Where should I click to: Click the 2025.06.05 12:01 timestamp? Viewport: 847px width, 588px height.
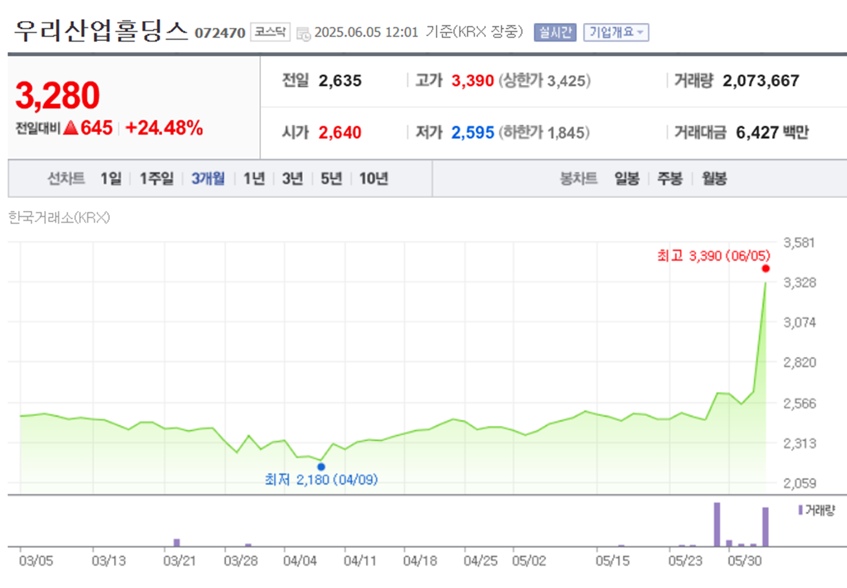click(x=366, y=32)
